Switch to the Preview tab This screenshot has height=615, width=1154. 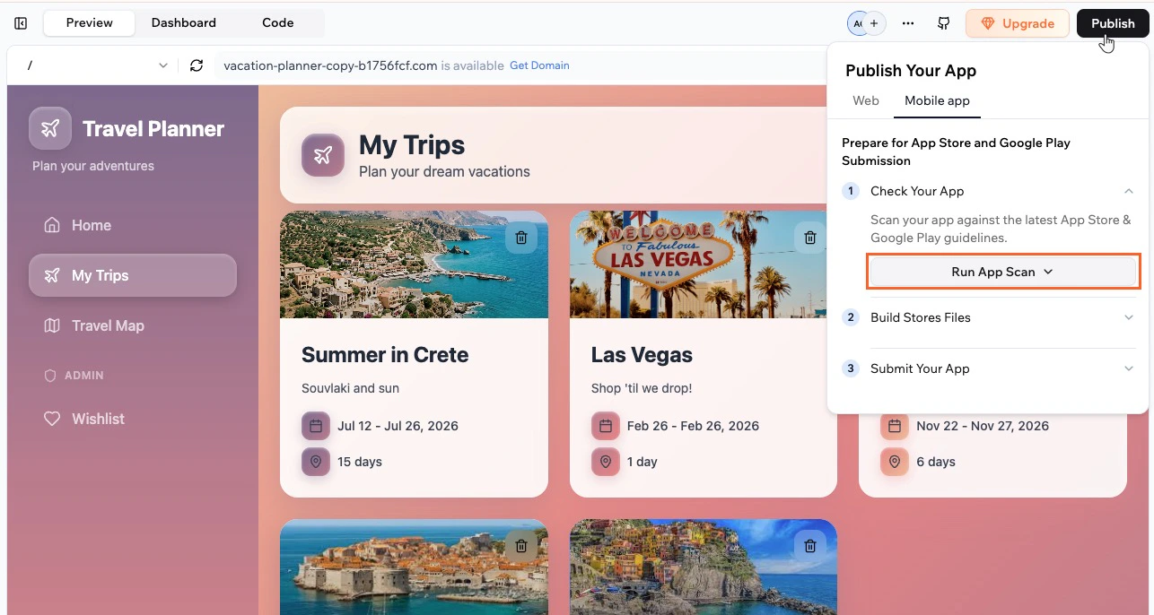[x=89, y=23]
